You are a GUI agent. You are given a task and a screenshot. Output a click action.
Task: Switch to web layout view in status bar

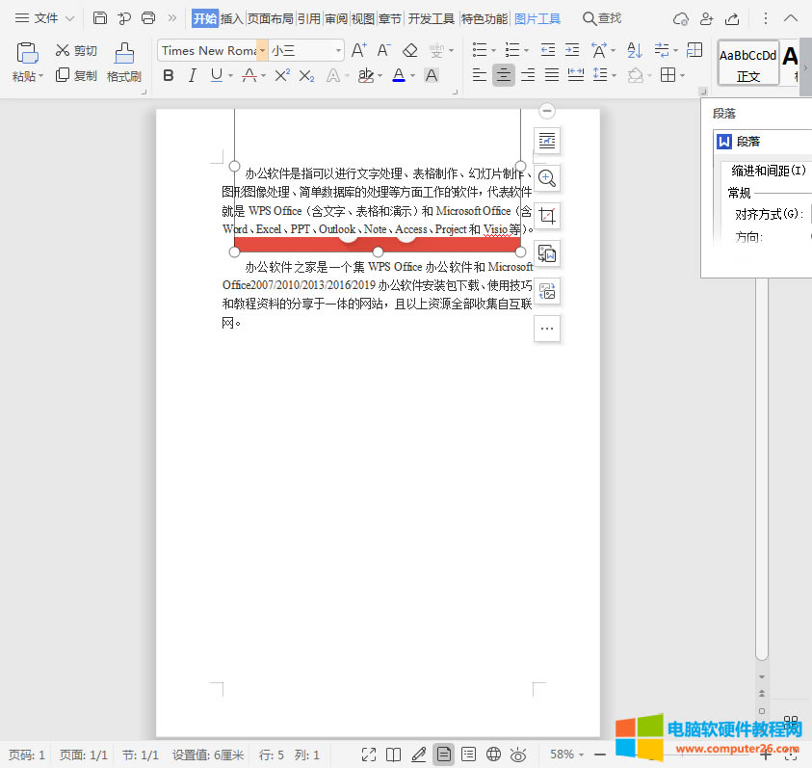[x=493, y=755]
